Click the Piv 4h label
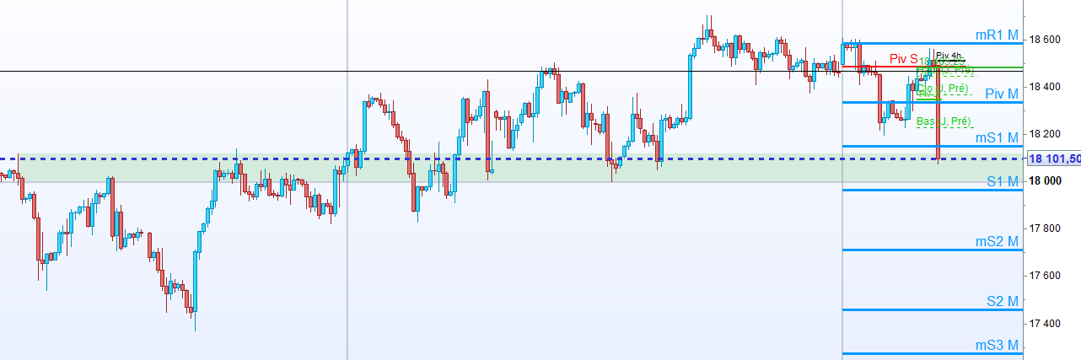 tap(949, 56)
